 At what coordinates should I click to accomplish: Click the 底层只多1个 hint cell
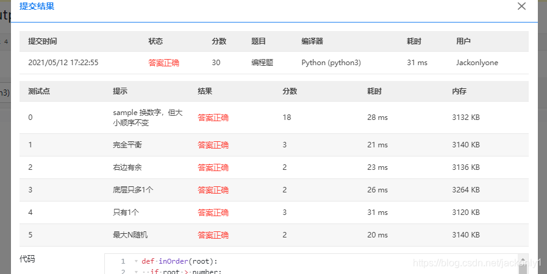[133, 190]
